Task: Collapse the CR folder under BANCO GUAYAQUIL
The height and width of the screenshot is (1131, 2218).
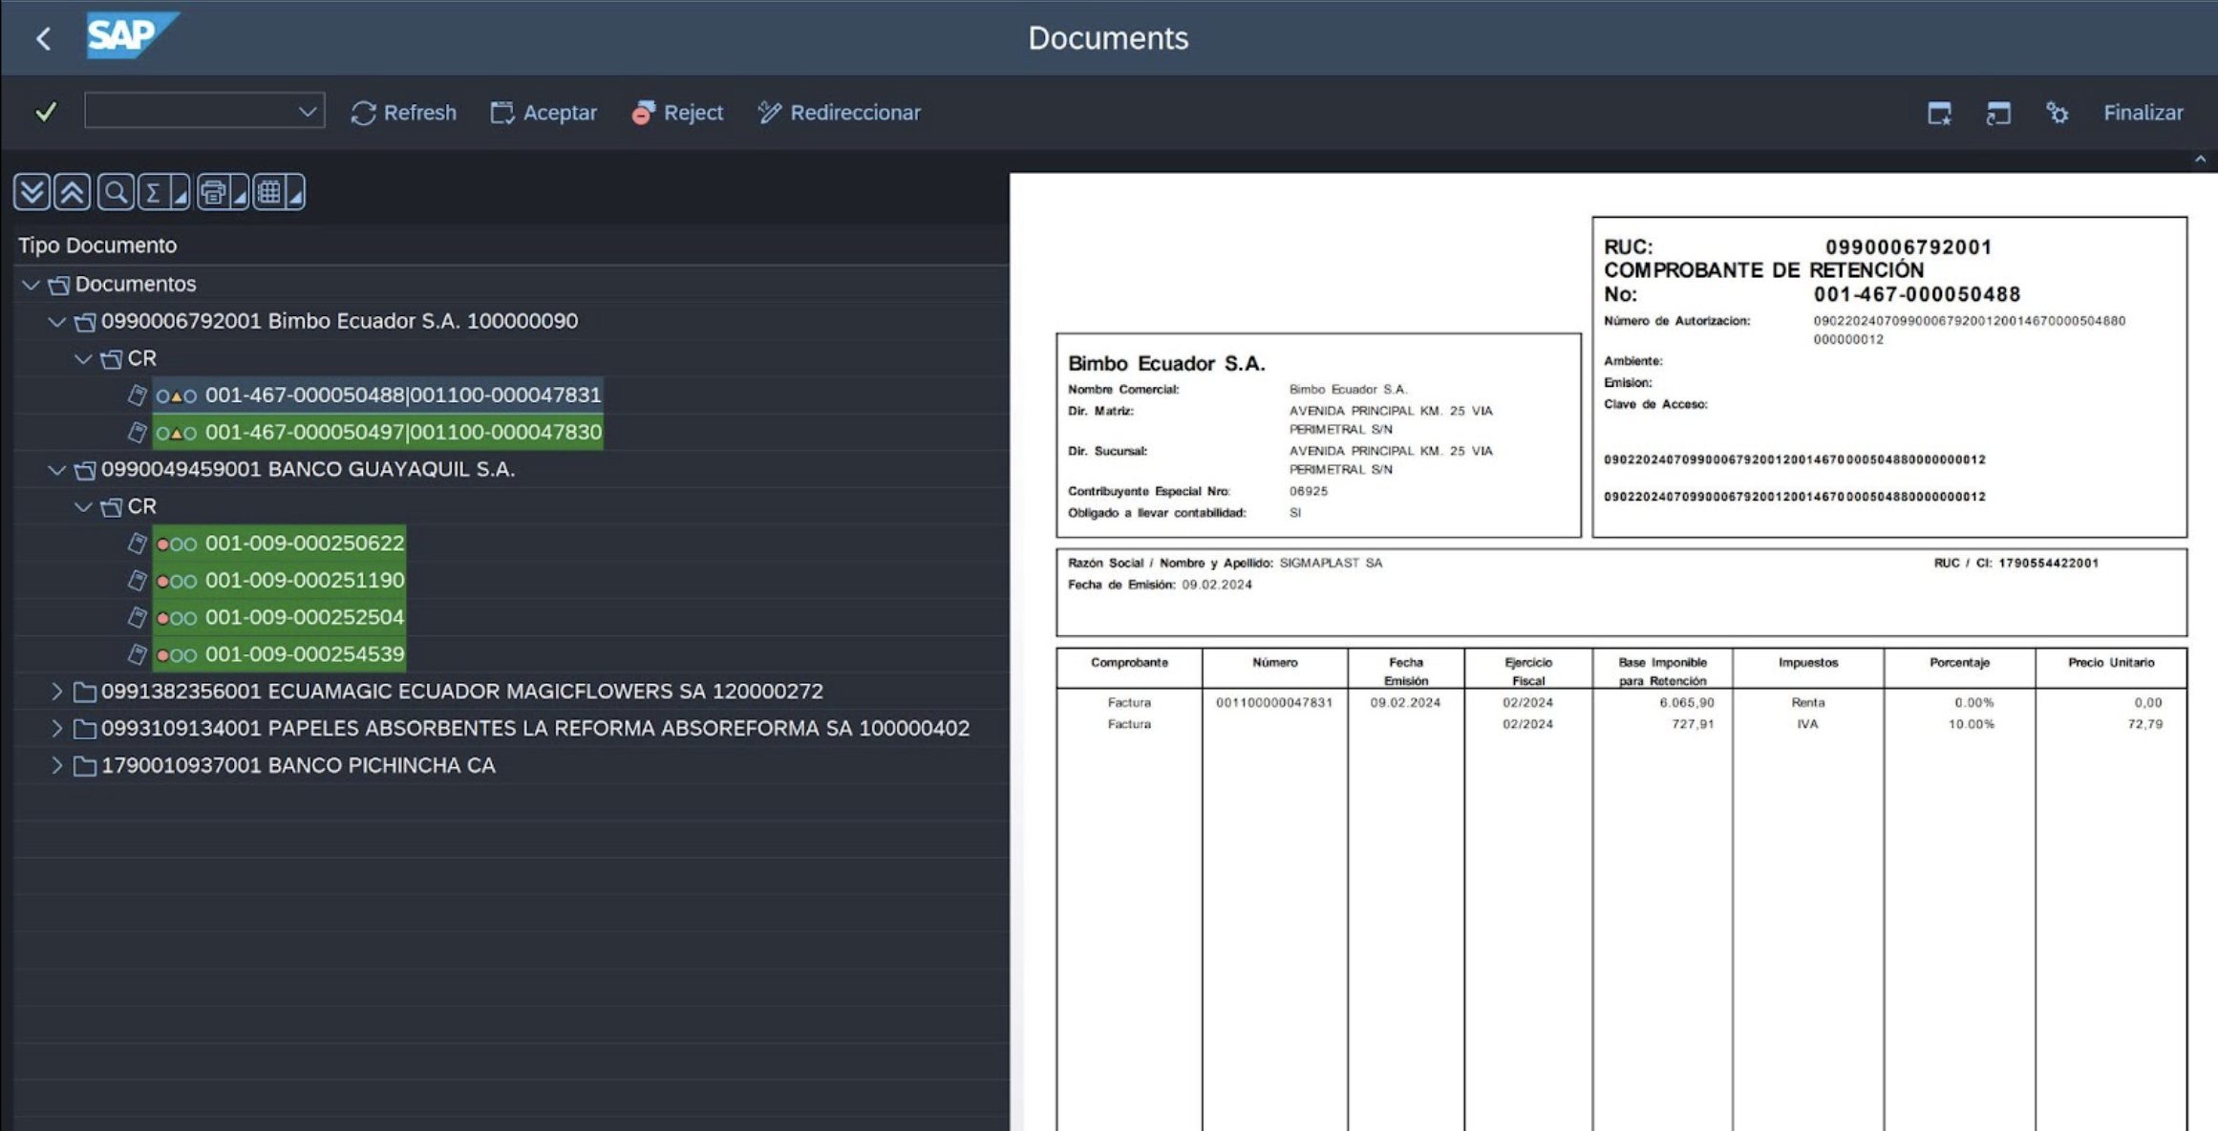Action: point(84,507)
